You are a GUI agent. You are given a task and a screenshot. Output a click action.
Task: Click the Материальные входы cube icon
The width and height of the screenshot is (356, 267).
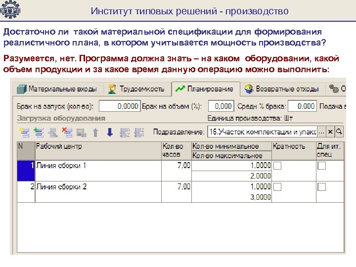tap(22, 89)
